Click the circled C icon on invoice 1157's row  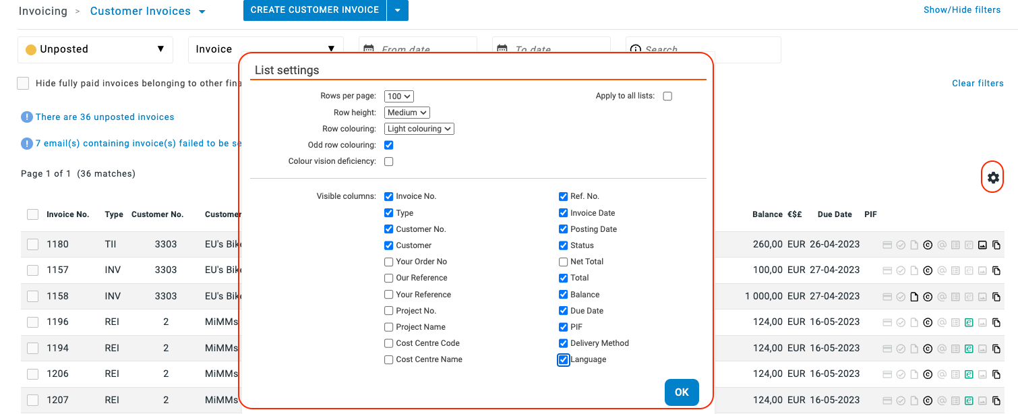tap(928, 270)
